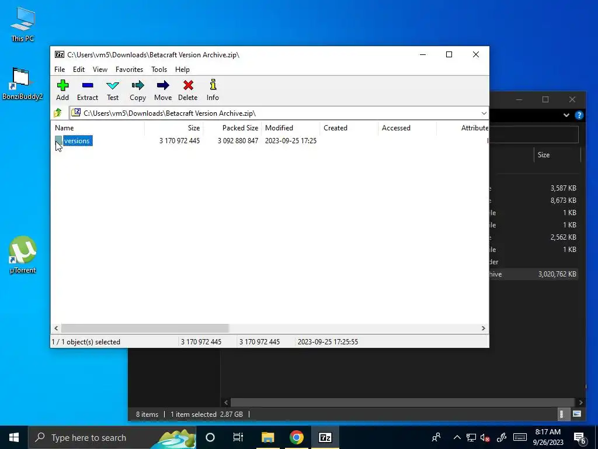Open Cortana from the taskbar
Screen dimensions: 598x449
click(x=210, y=437)
